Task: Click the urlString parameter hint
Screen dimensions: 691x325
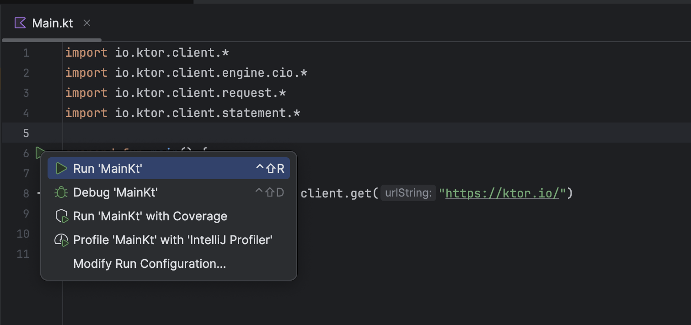Action: point(408,193)
